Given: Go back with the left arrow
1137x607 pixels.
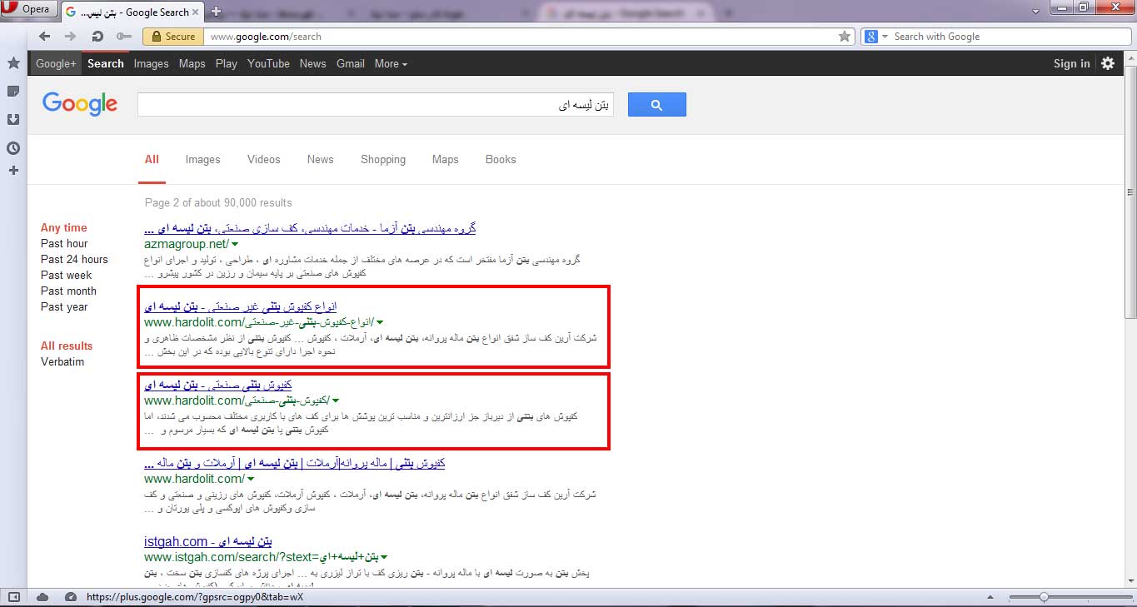Looking at the screenshot, I should pos(44,37).
